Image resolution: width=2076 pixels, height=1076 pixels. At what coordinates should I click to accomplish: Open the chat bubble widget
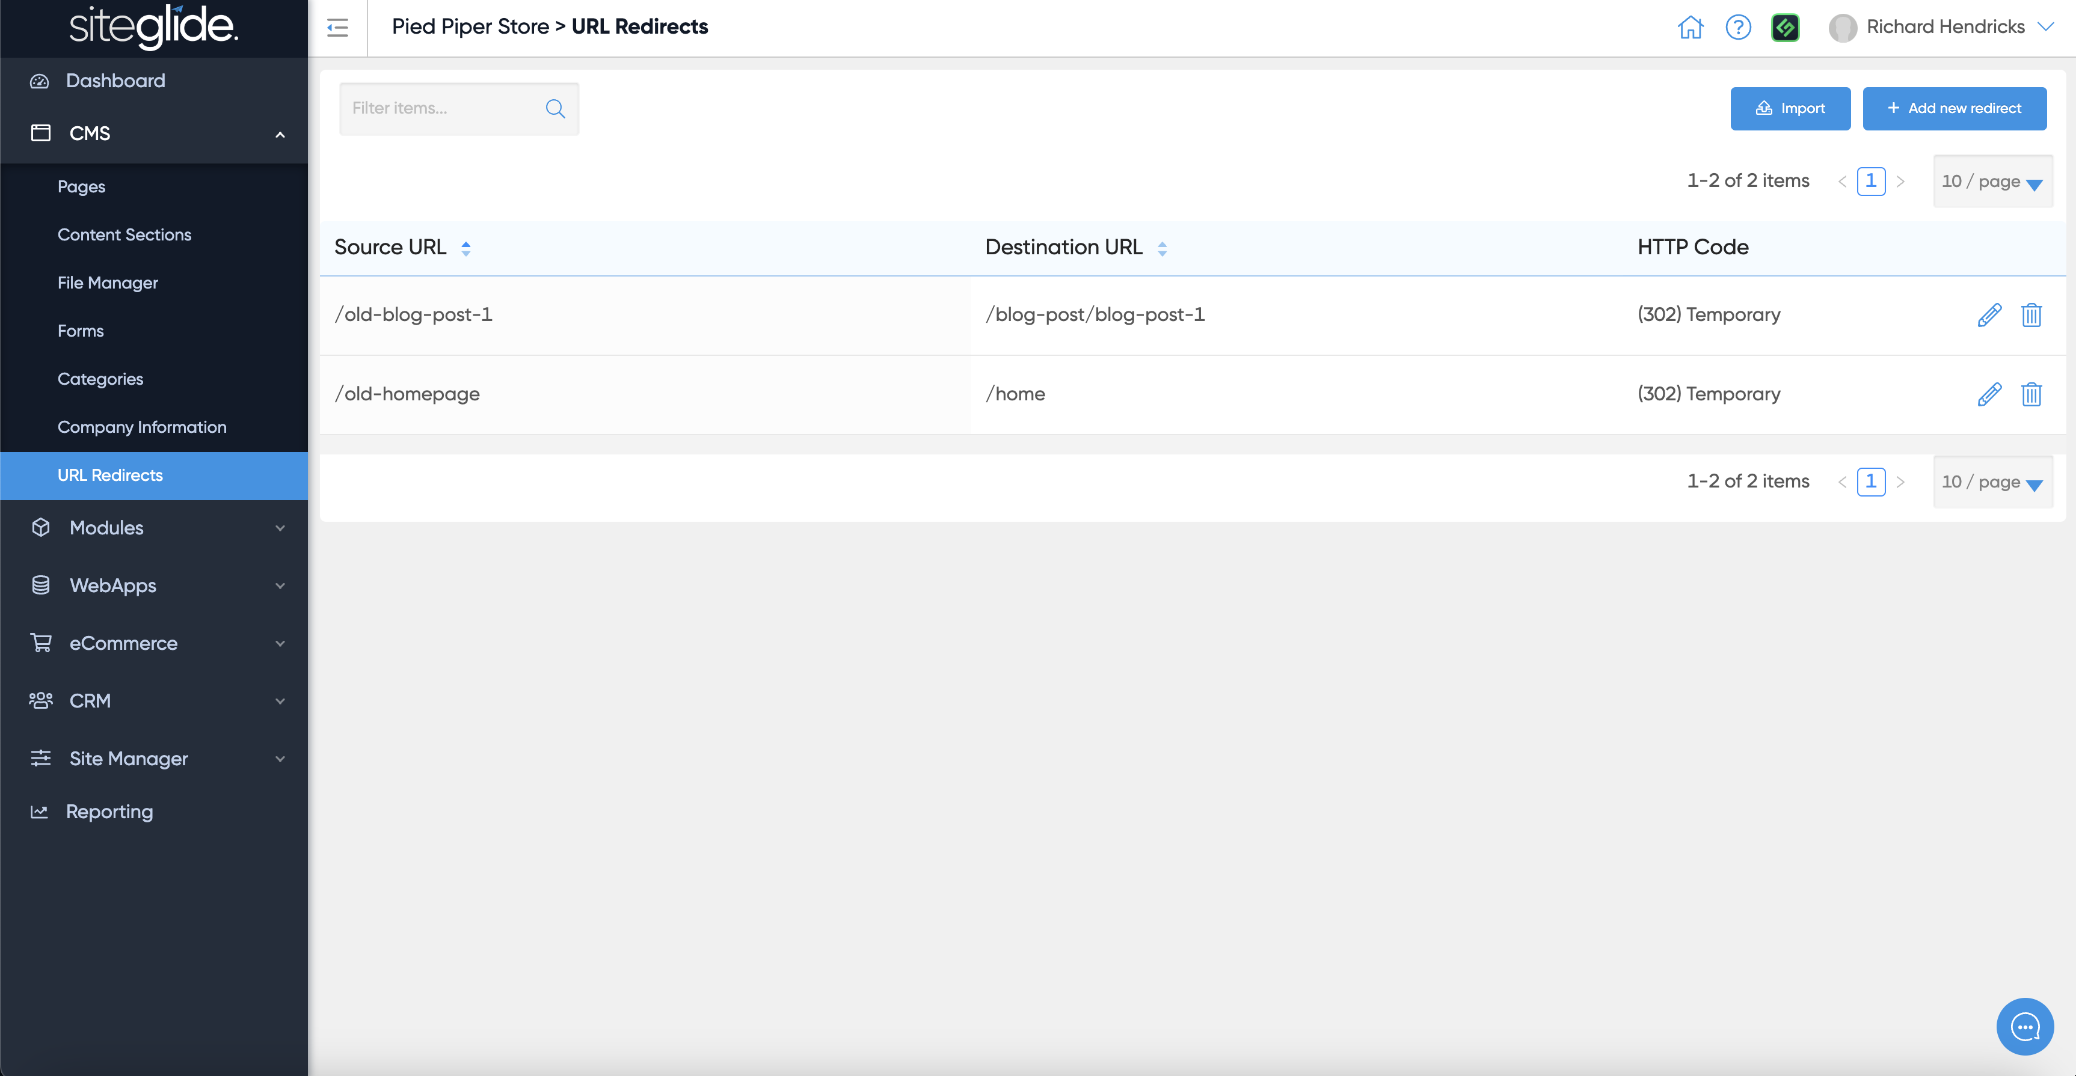2024,1026
